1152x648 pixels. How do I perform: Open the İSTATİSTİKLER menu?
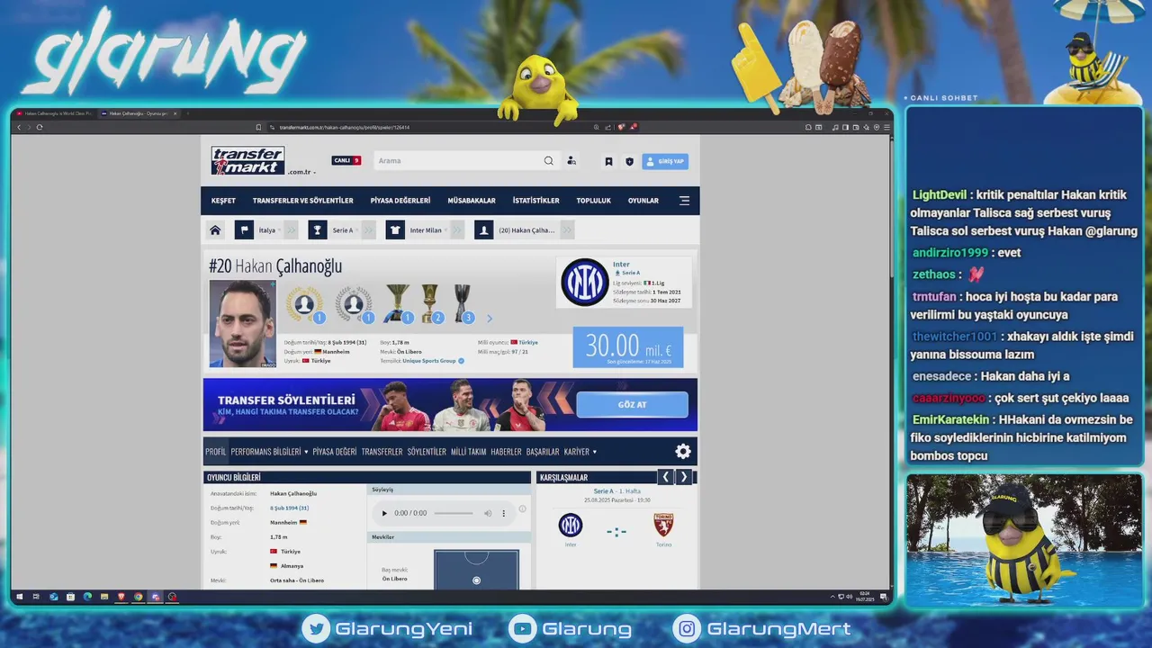point(536,201)
